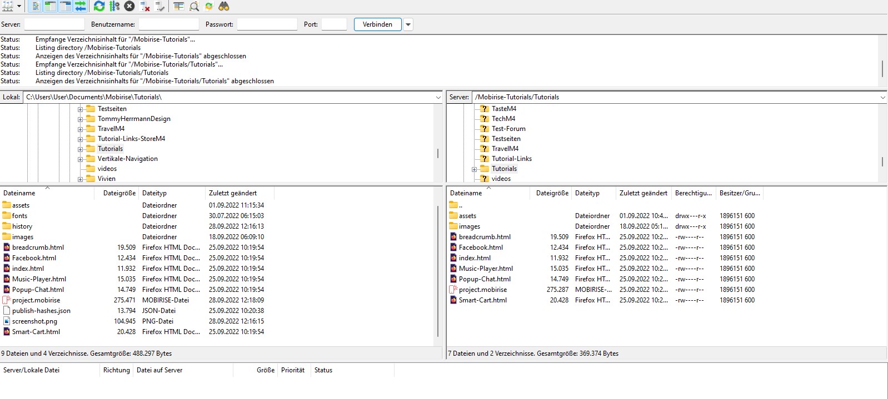Image resolution: width=888 pixels, height=399 pixels.
Task: Sort local files by Dateigröße column
Action: [119, 193]
